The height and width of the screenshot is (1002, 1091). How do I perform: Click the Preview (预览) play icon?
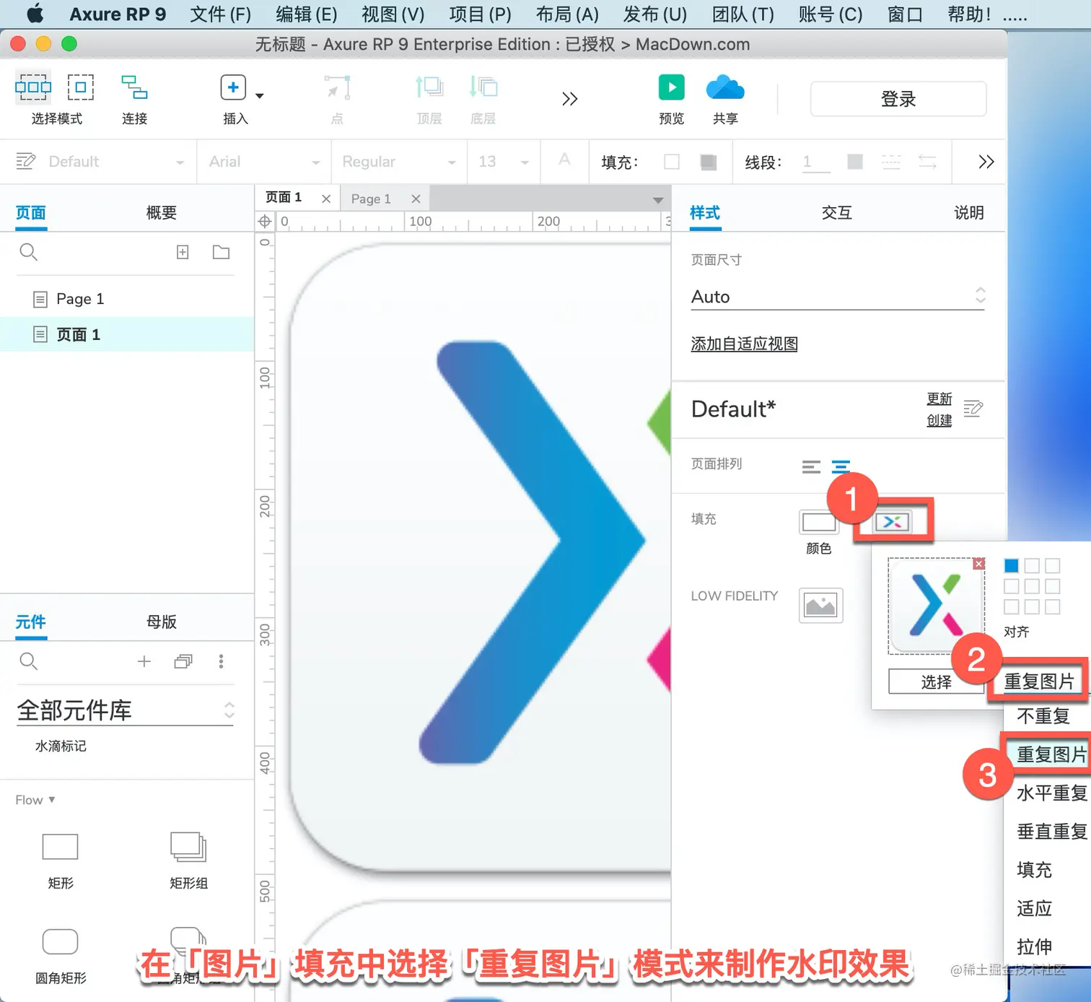pyautogui.click(x=672, y=87)
